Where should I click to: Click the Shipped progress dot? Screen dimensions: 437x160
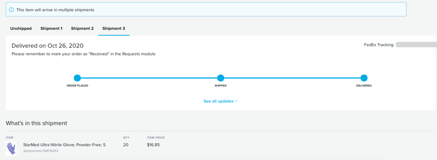coord(221,78)
